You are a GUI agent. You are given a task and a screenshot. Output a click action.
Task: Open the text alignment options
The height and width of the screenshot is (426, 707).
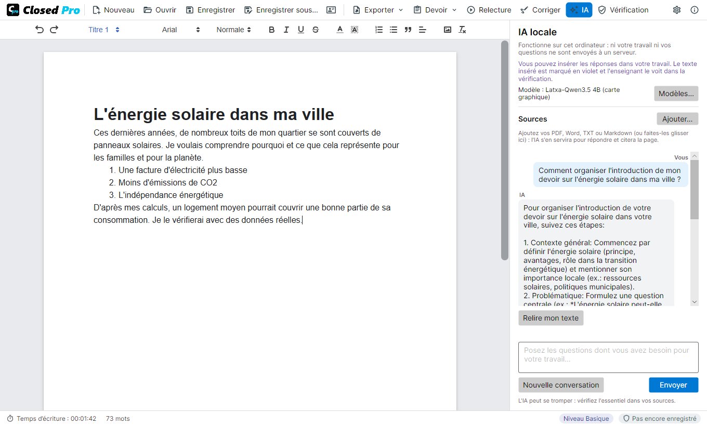(x=423, y=30)
